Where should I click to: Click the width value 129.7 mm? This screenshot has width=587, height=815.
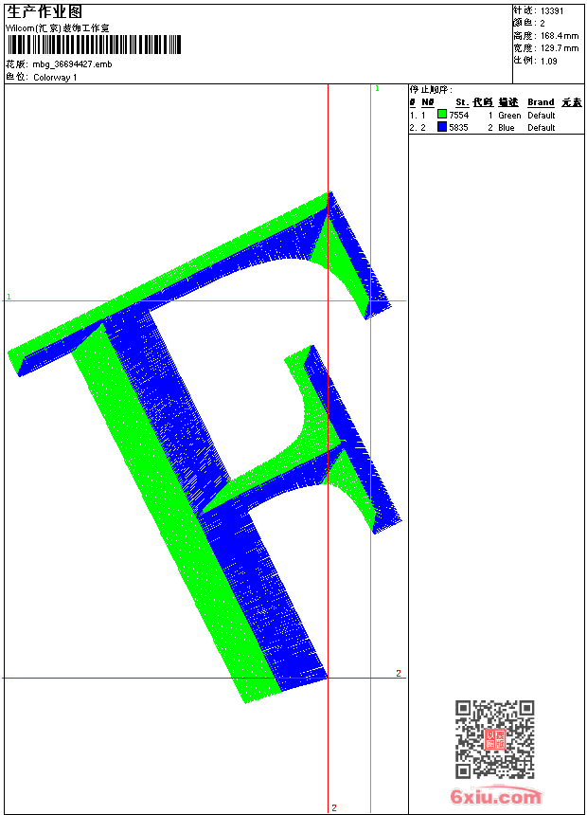coord(559,47)
